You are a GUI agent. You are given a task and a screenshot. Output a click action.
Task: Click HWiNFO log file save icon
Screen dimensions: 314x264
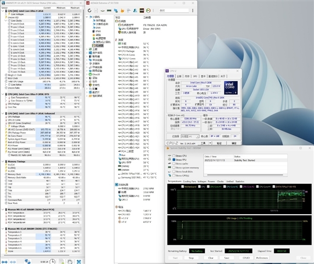pos(61,261)
